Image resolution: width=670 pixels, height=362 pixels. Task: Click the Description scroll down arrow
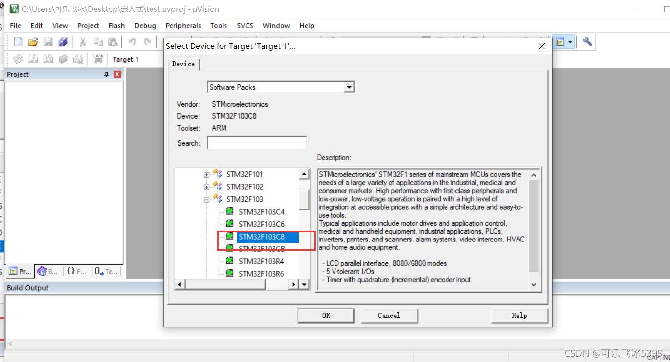pos(534,284)
